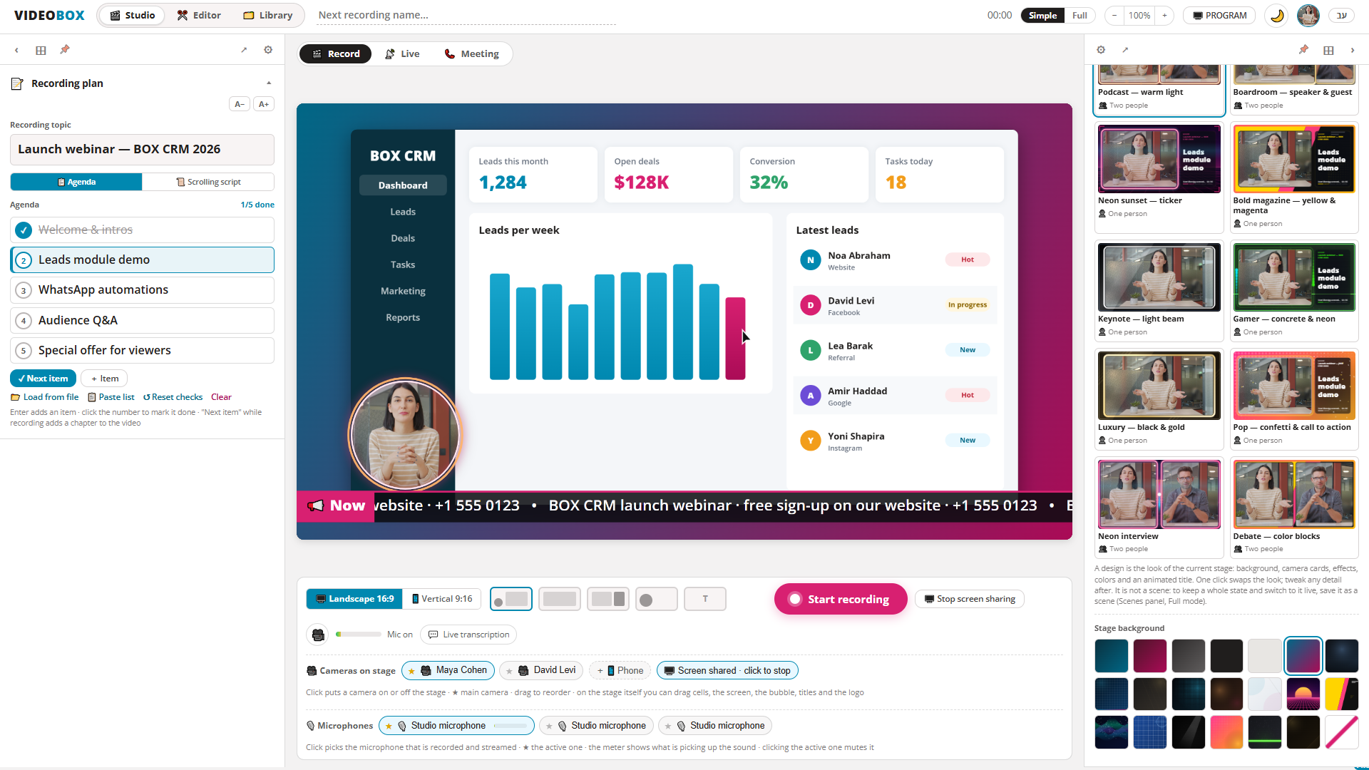Screen dimensions: 1369x770
Task: Decrease zoom with minus button
Action: [1114, 15]
